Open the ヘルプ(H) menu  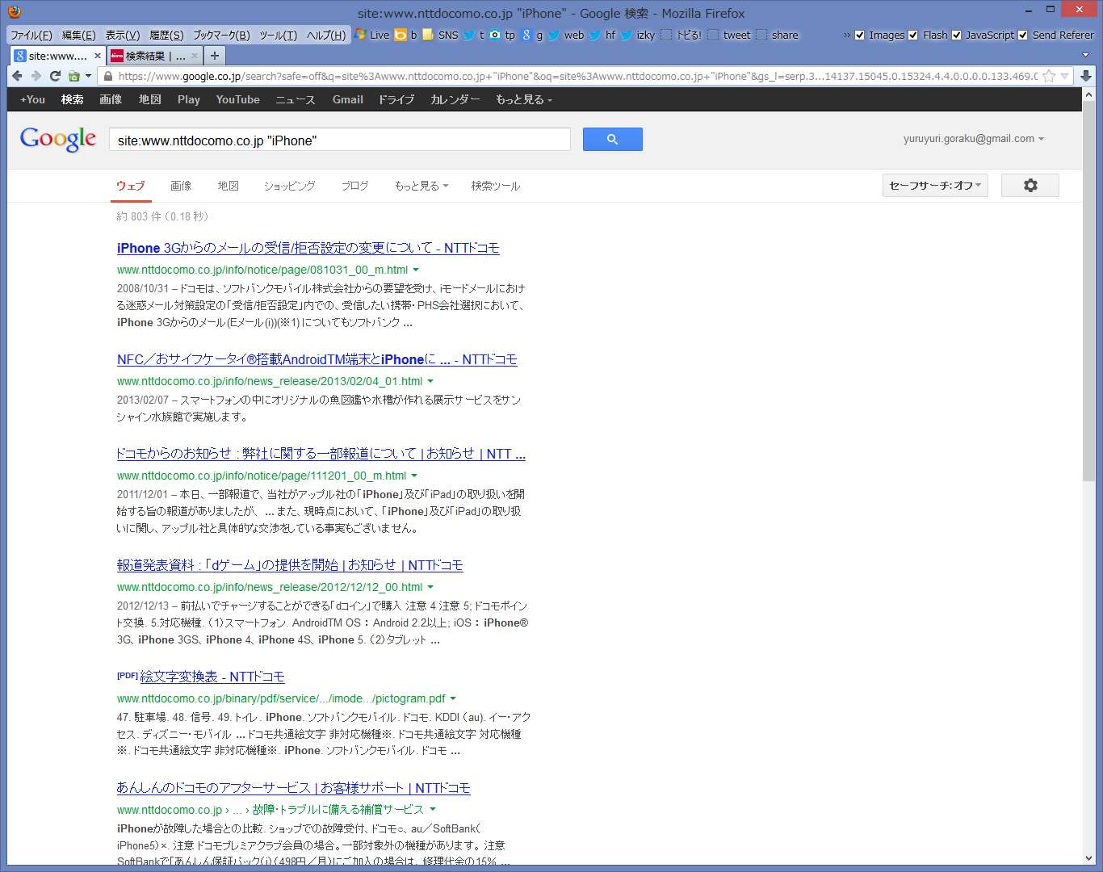pos(326,35)
